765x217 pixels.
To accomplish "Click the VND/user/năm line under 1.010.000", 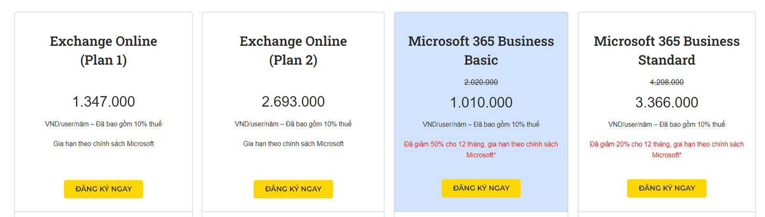I will (481, 124).
